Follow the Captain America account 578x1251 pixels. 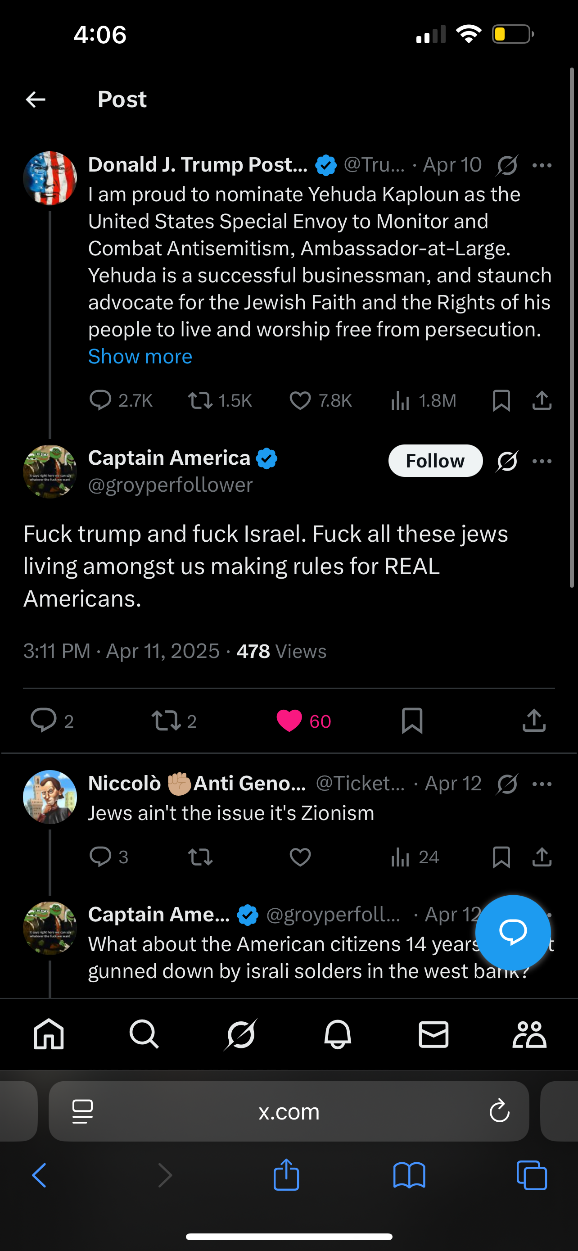(x=435, y=461)
